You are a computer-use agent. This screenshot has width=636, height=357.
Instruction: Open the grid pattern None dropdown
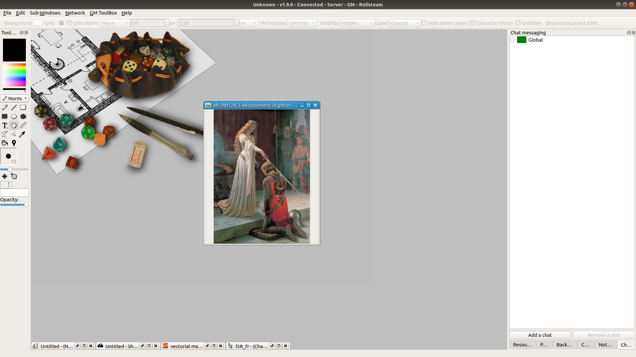coord(115,23)
